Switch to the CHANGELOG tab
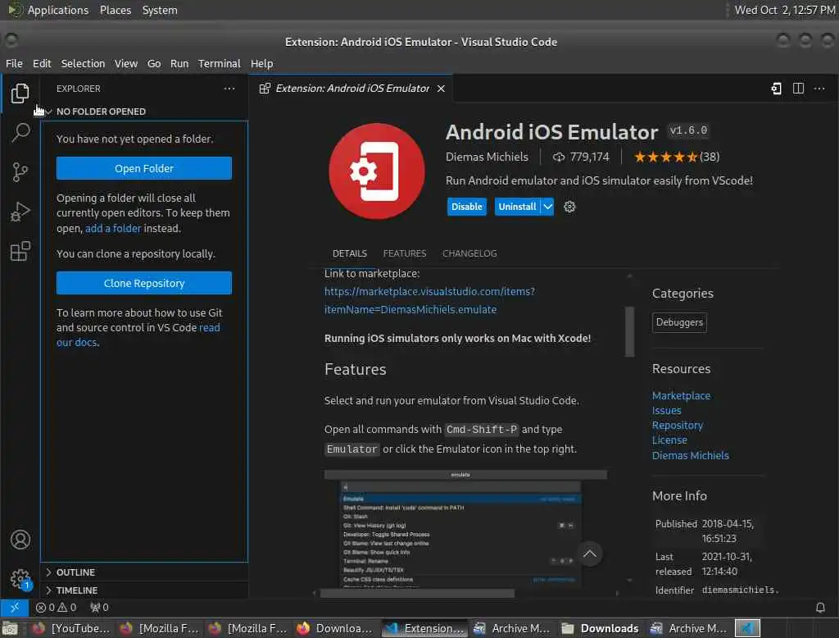Viewport: 839px width, 638px height. pos(469,253)
